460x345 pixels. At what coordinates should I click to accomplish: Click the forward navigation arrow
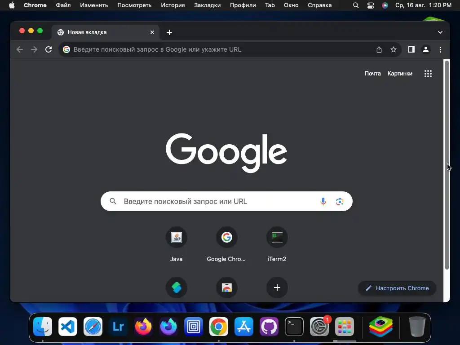34,49
